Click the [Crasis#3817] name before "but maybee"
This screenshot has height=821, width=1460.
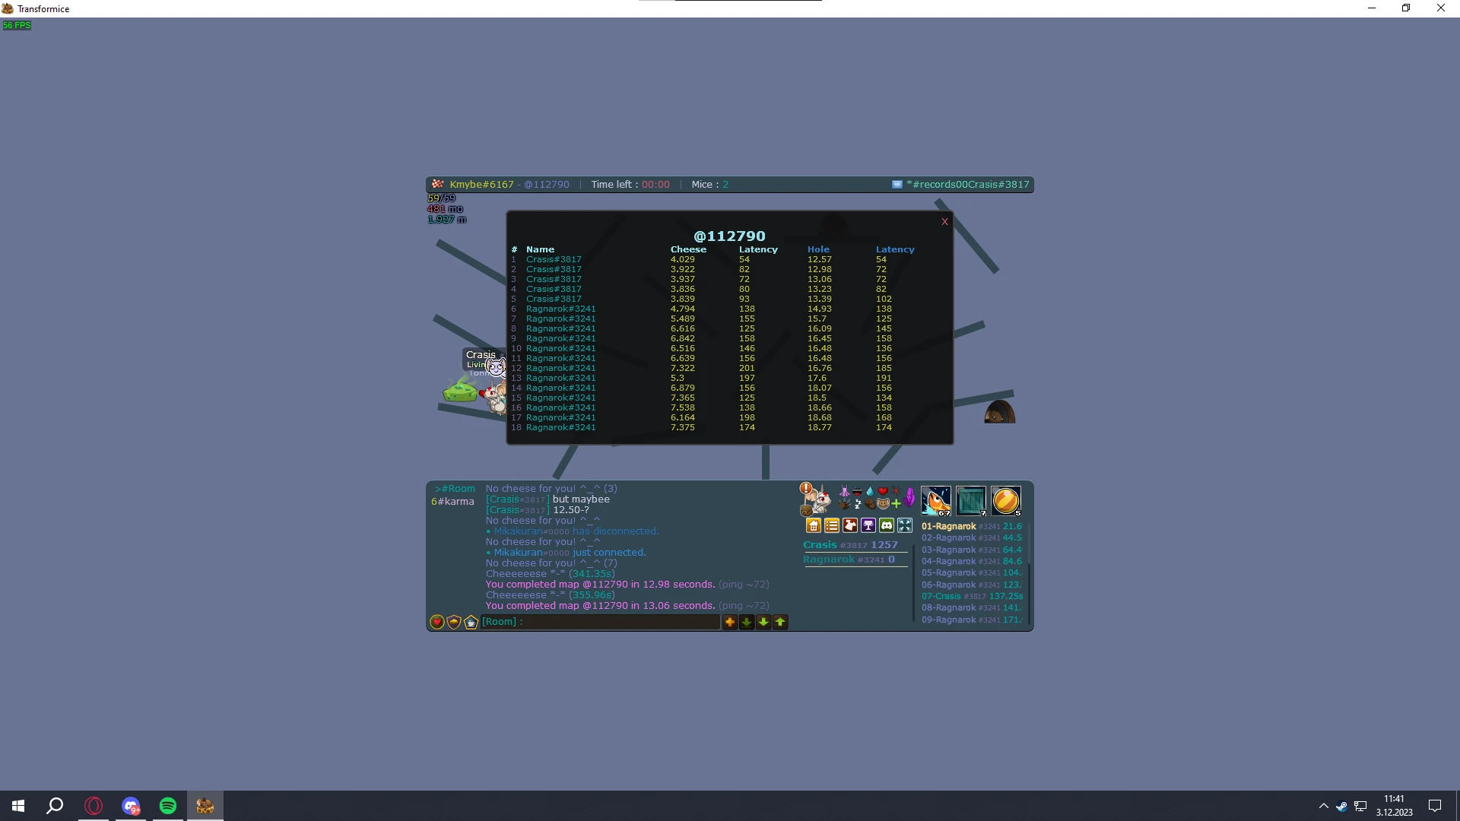[518, 499]
